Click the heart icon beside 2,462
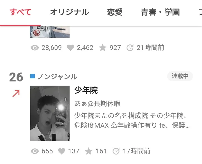Screen dimensions: 202x164 point(70,48)
